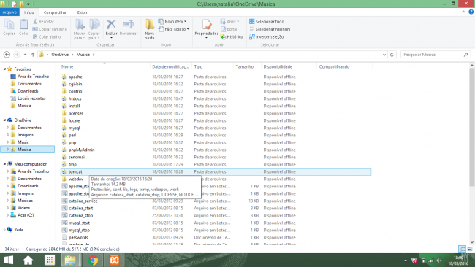
Task: Click OneDrive in the address breadcrumb
Action: [x=60, y=55]
